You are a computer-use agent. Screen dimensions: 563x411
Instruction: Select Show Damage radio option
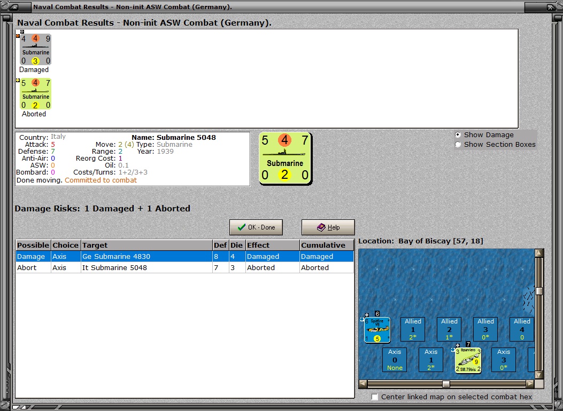click(x=458, y=135)
